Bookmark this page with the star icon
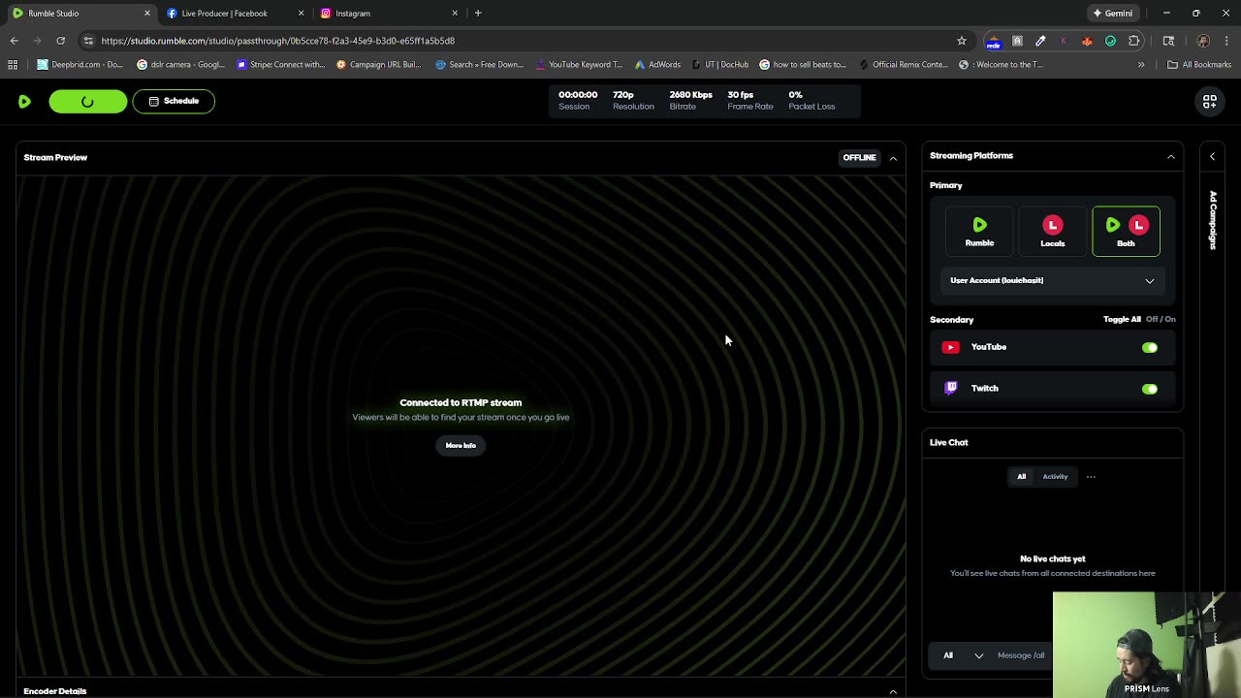The image size is (1241, 698). [x=962, y=41]
